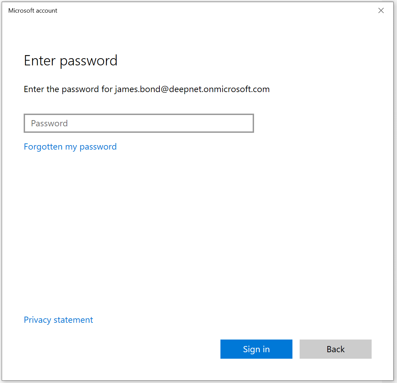Click the "Enter the password for" instruction text

[x=68, y=89]
